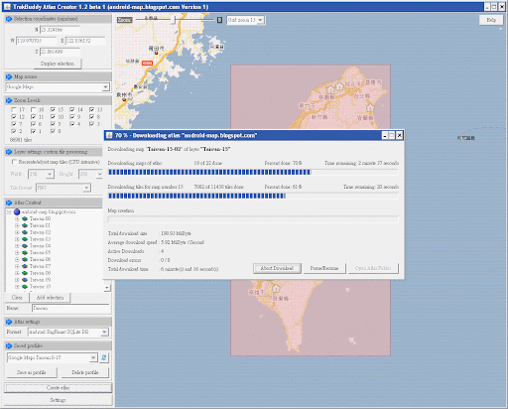Click the layer icon of Taiwan-06
Screen dimensions: 508x409
25,259
